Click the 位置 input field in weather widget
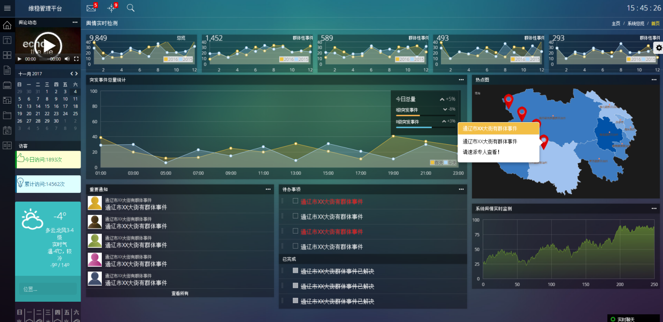Screen dimensions: 663x322 tap(48, 289)
